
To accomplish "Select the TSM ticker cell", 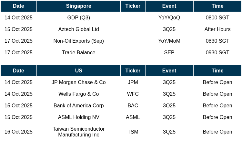I will click(x=133, y=132).
